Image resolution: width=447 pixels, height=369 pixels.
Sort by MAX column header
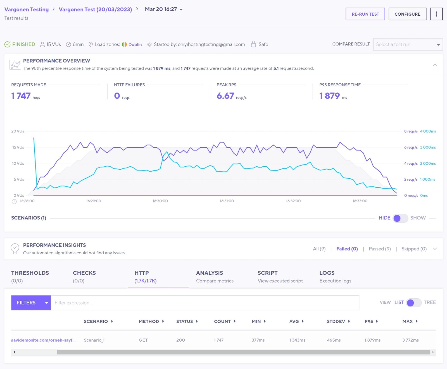pos(410,321)
